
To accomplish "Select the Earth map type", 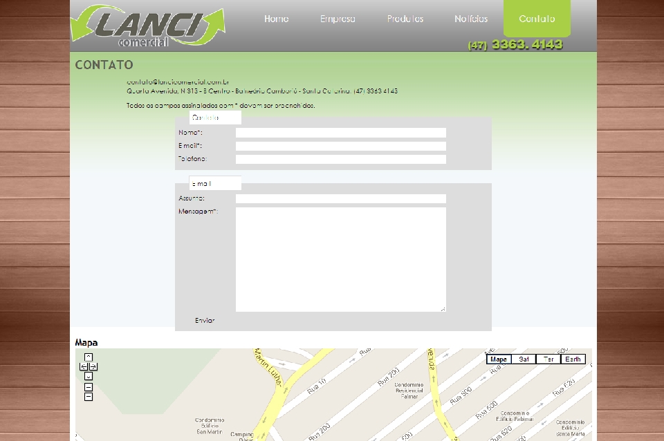I will click(x=573, y=359).
